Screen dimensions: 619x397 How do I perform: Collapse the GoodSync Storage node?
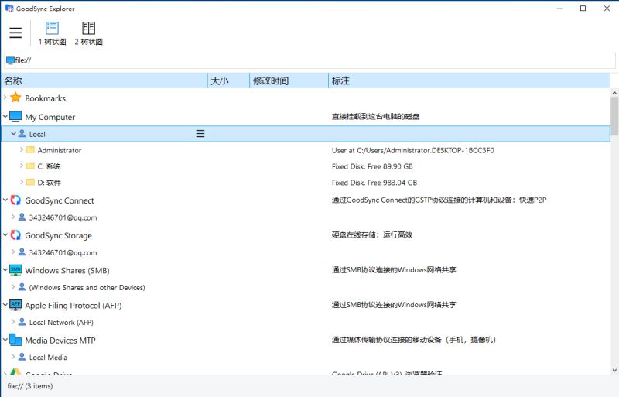coord(5,234)
